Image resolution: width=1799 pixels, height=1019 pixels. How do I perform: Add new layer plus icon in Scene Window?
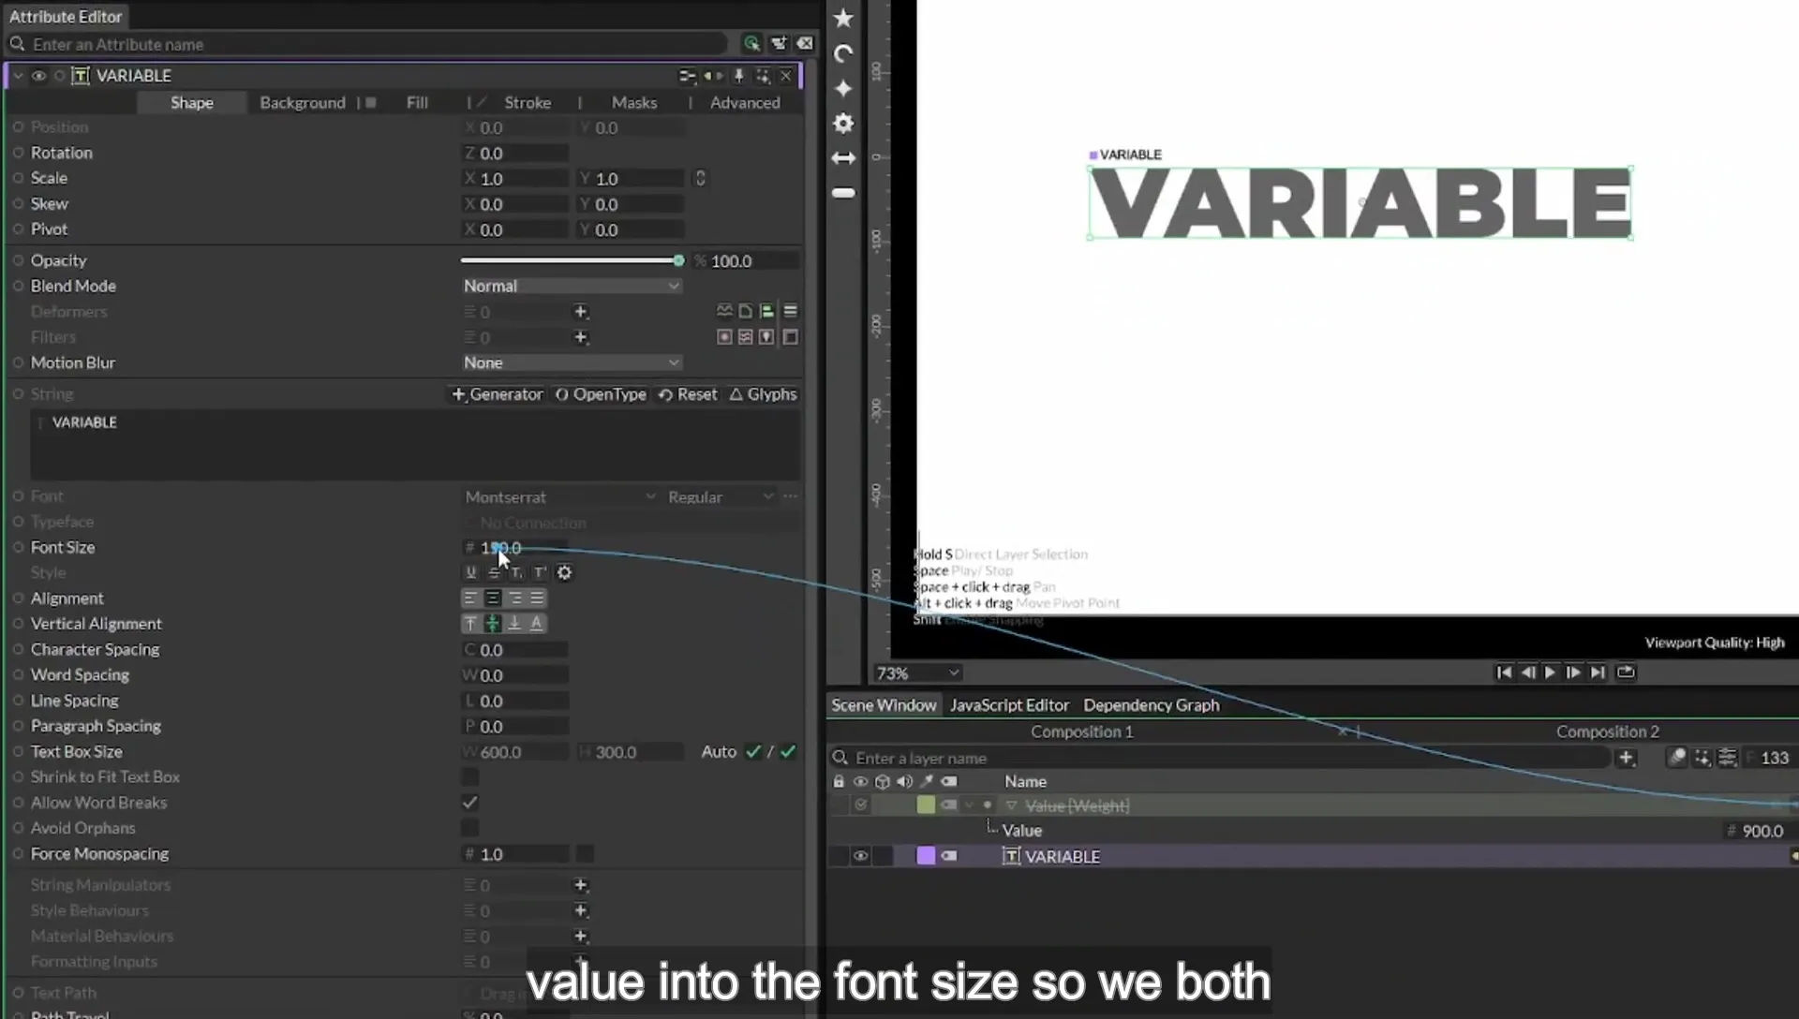(x=1626, y=758)
